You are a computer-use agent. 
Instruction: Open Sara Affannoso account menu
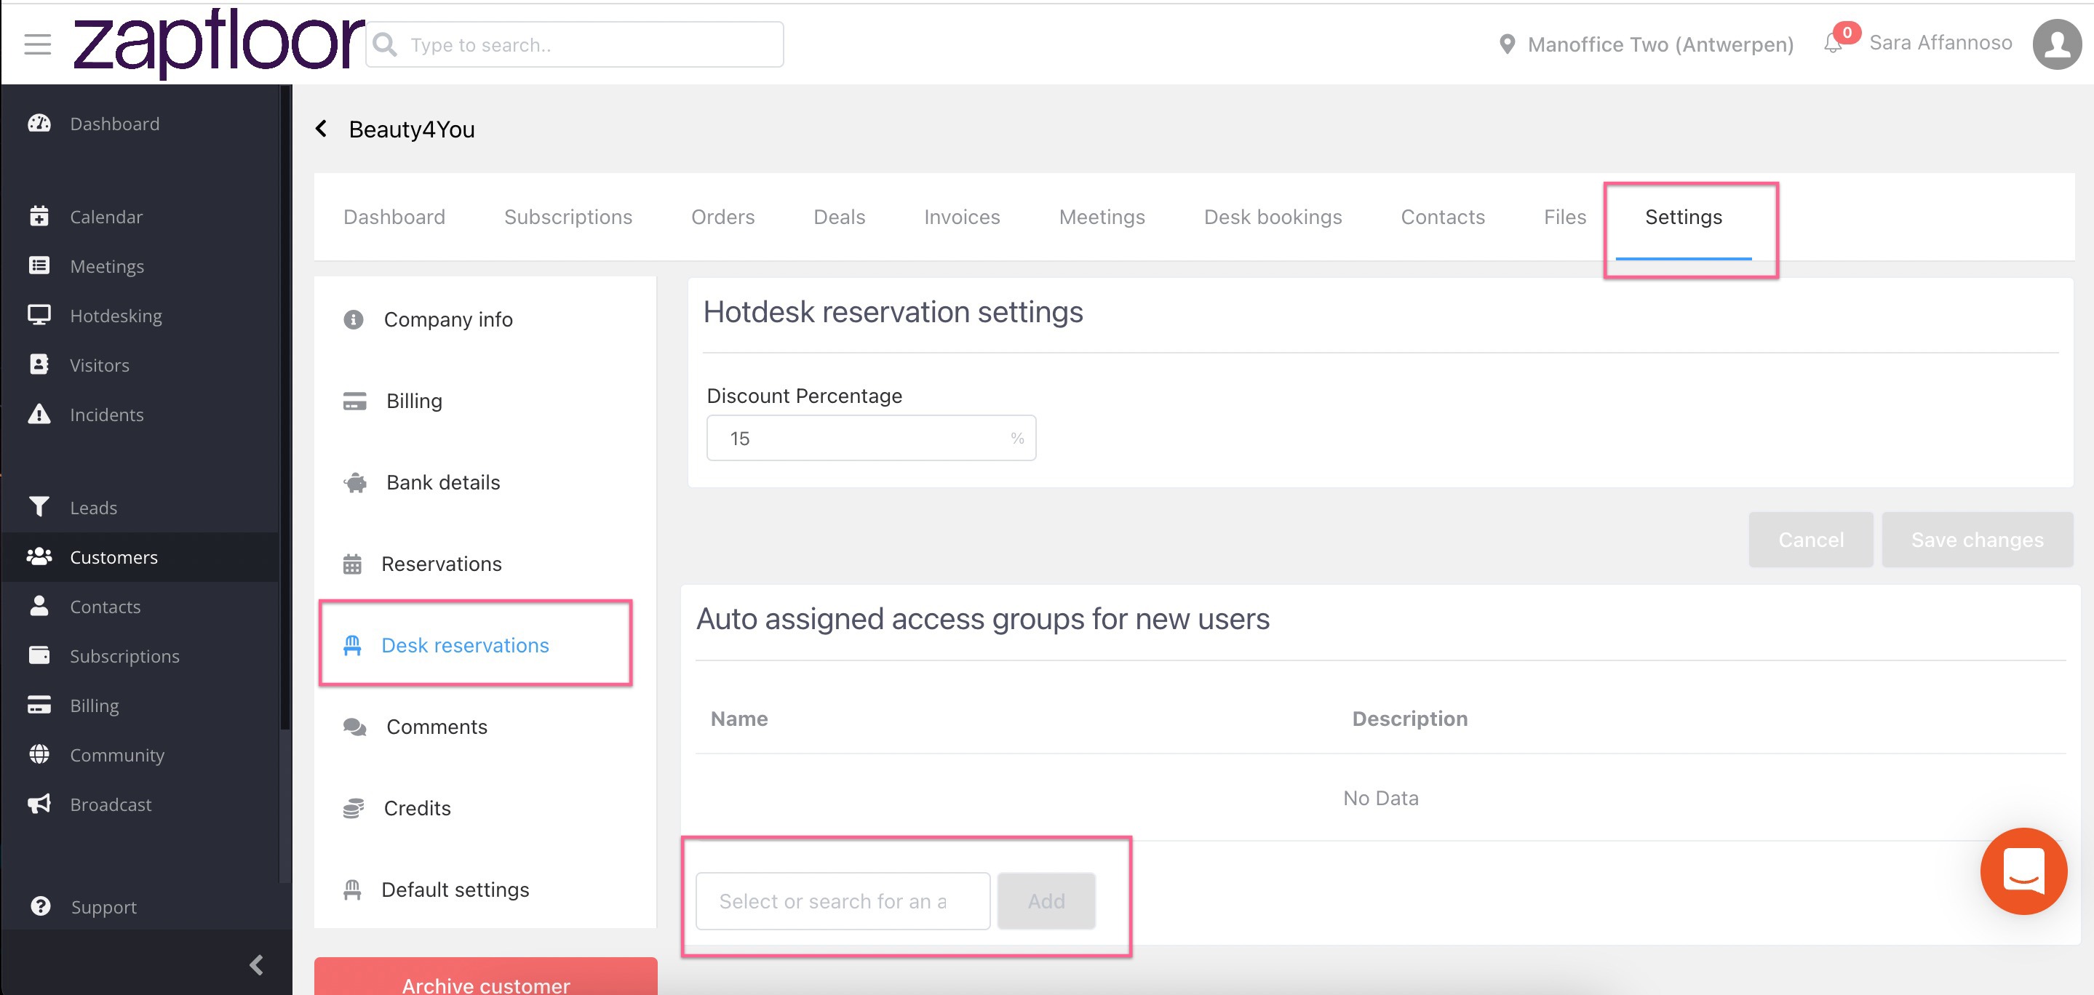pos(1940,42)
